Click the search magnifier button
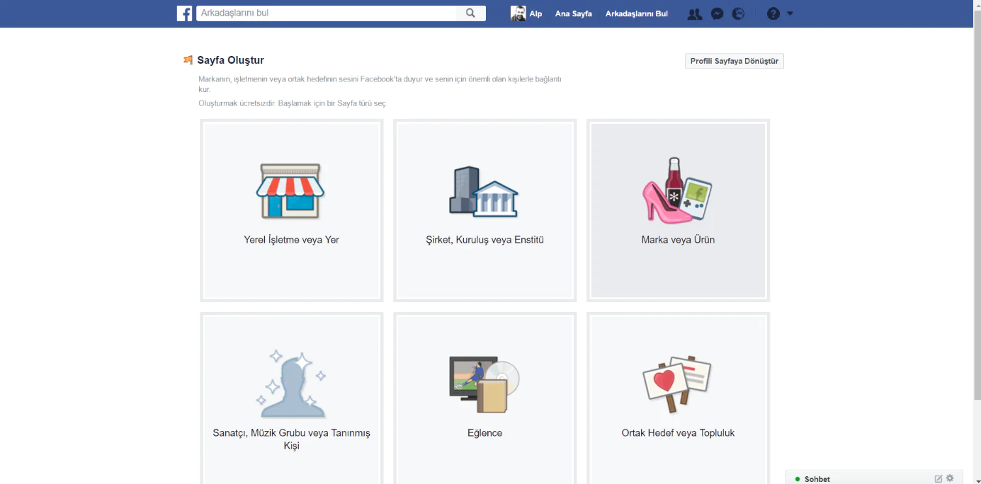Image resolution: width=981 pixels, height=484 pixels. 471,13
